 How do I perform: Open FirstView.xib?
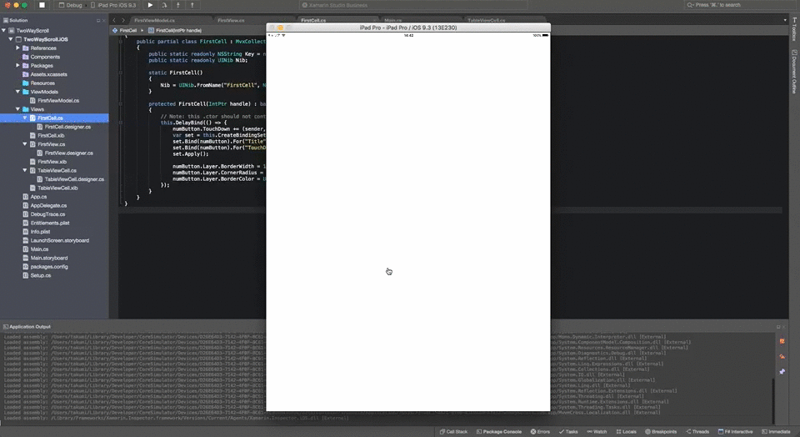tap(48, 162)
